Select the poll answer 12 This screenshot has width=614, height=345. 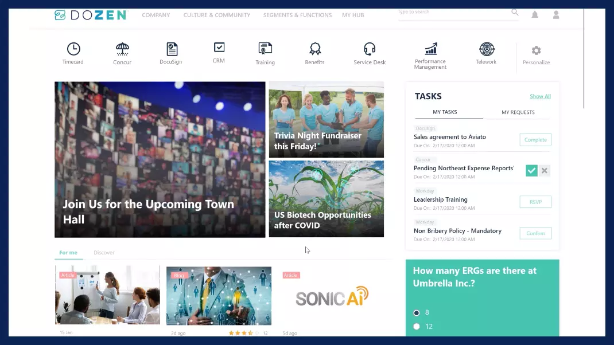417,327
